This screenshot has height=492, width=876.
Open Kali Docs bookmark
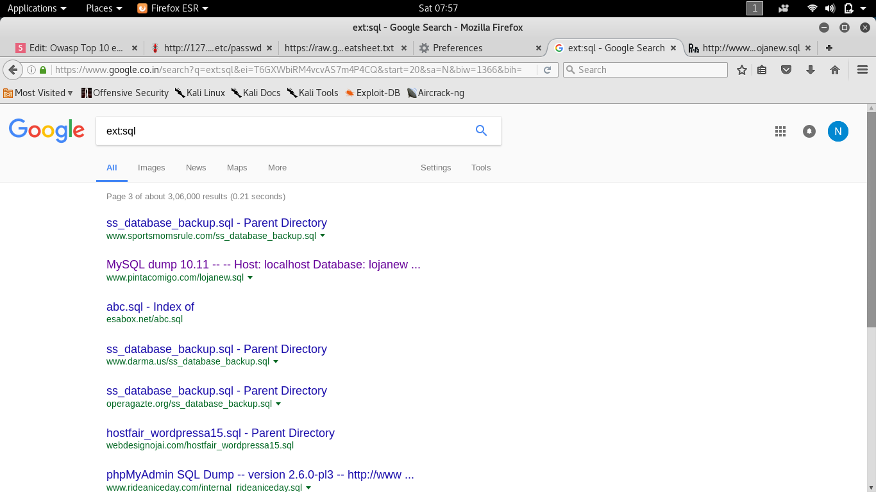point(256,93)
